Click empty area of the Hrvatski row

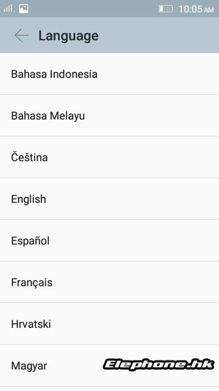pos(134,324)
